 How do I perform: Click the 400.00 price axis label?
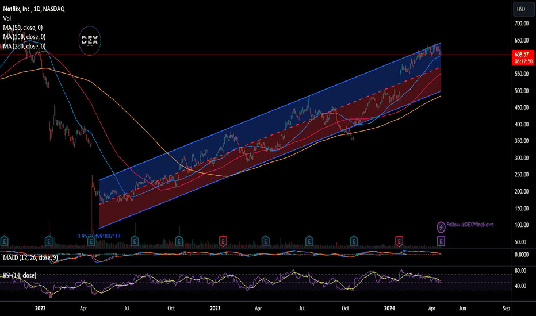(x=522, y=124)
